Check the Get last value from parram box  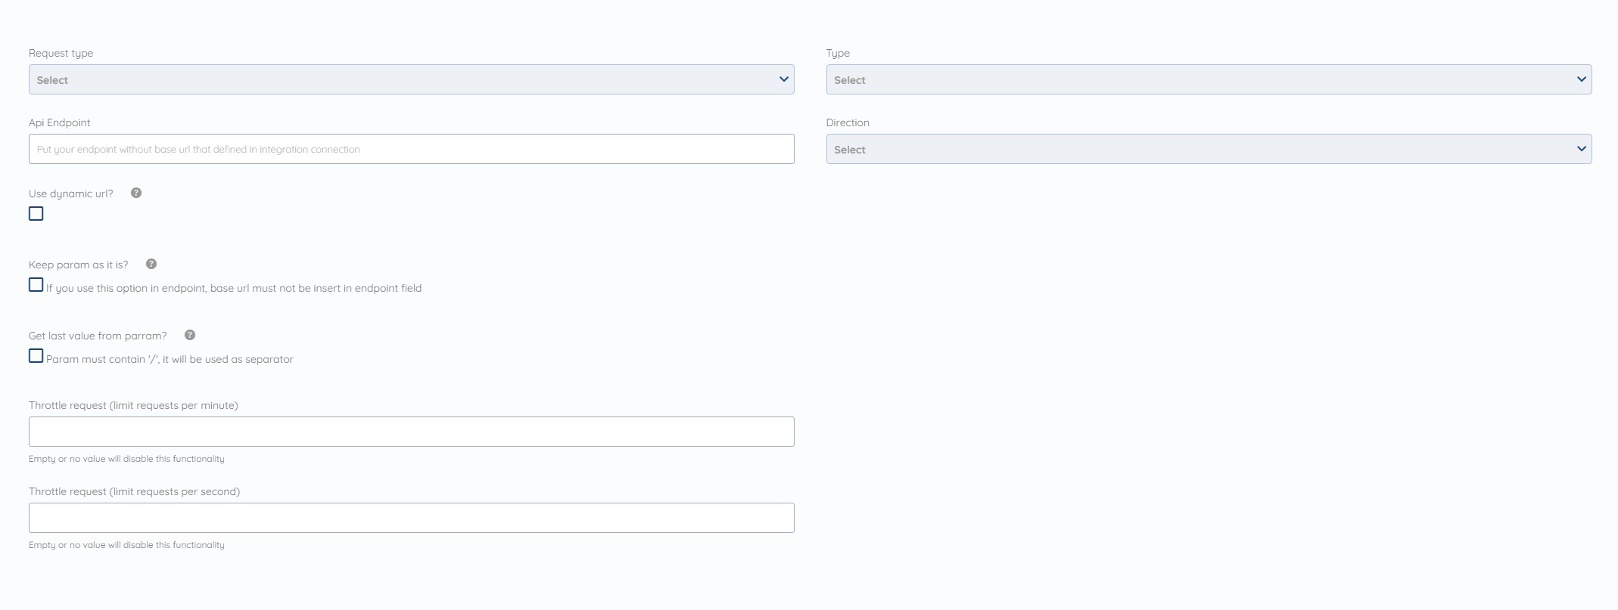[x=36, y=356]
